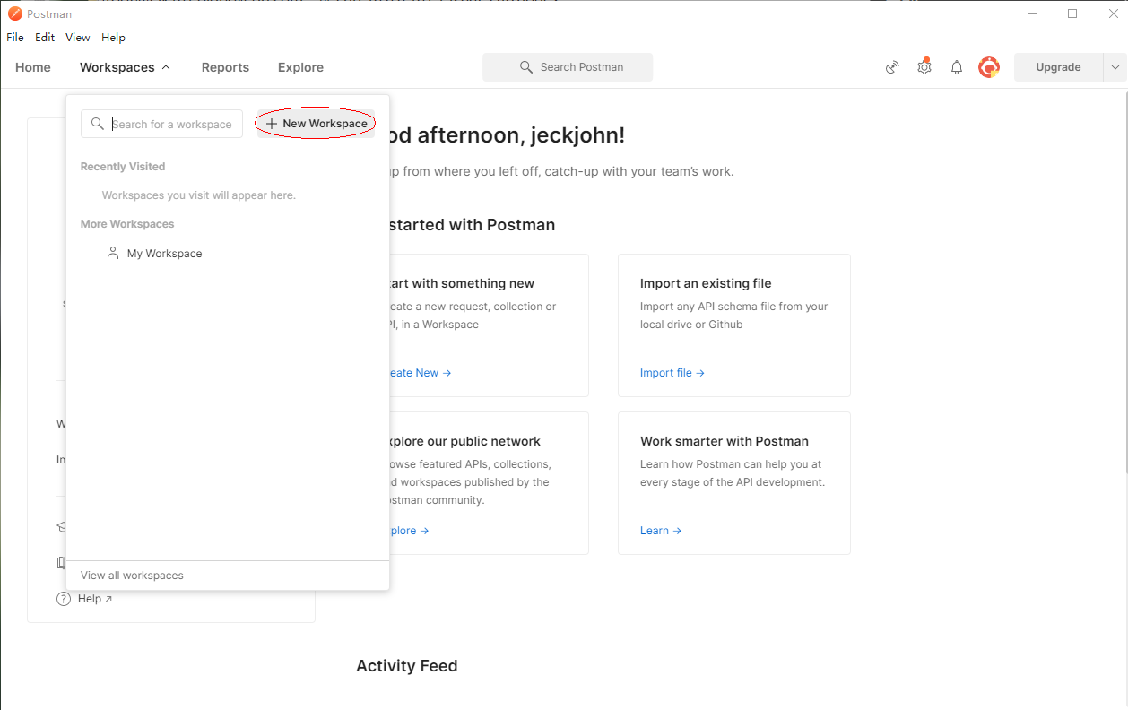Viewport: 1128px width, 710px height.
Task: Go to the Explore tab
Action: click(x=300, y=67)
